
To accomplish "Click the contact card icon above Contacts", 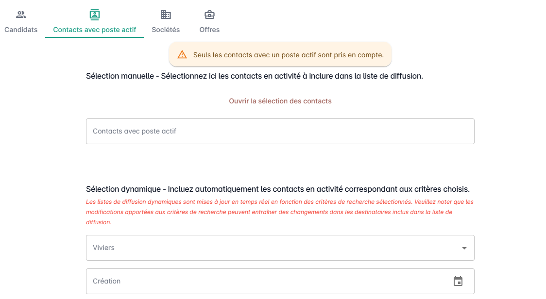I will (x=95, y=15).
